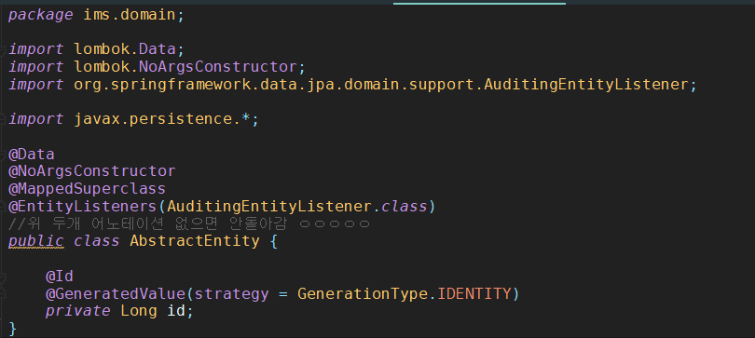Viewport: 755px width, 338px height.
Task: Click the "strategy" parameter name
Action: (231, 293)
